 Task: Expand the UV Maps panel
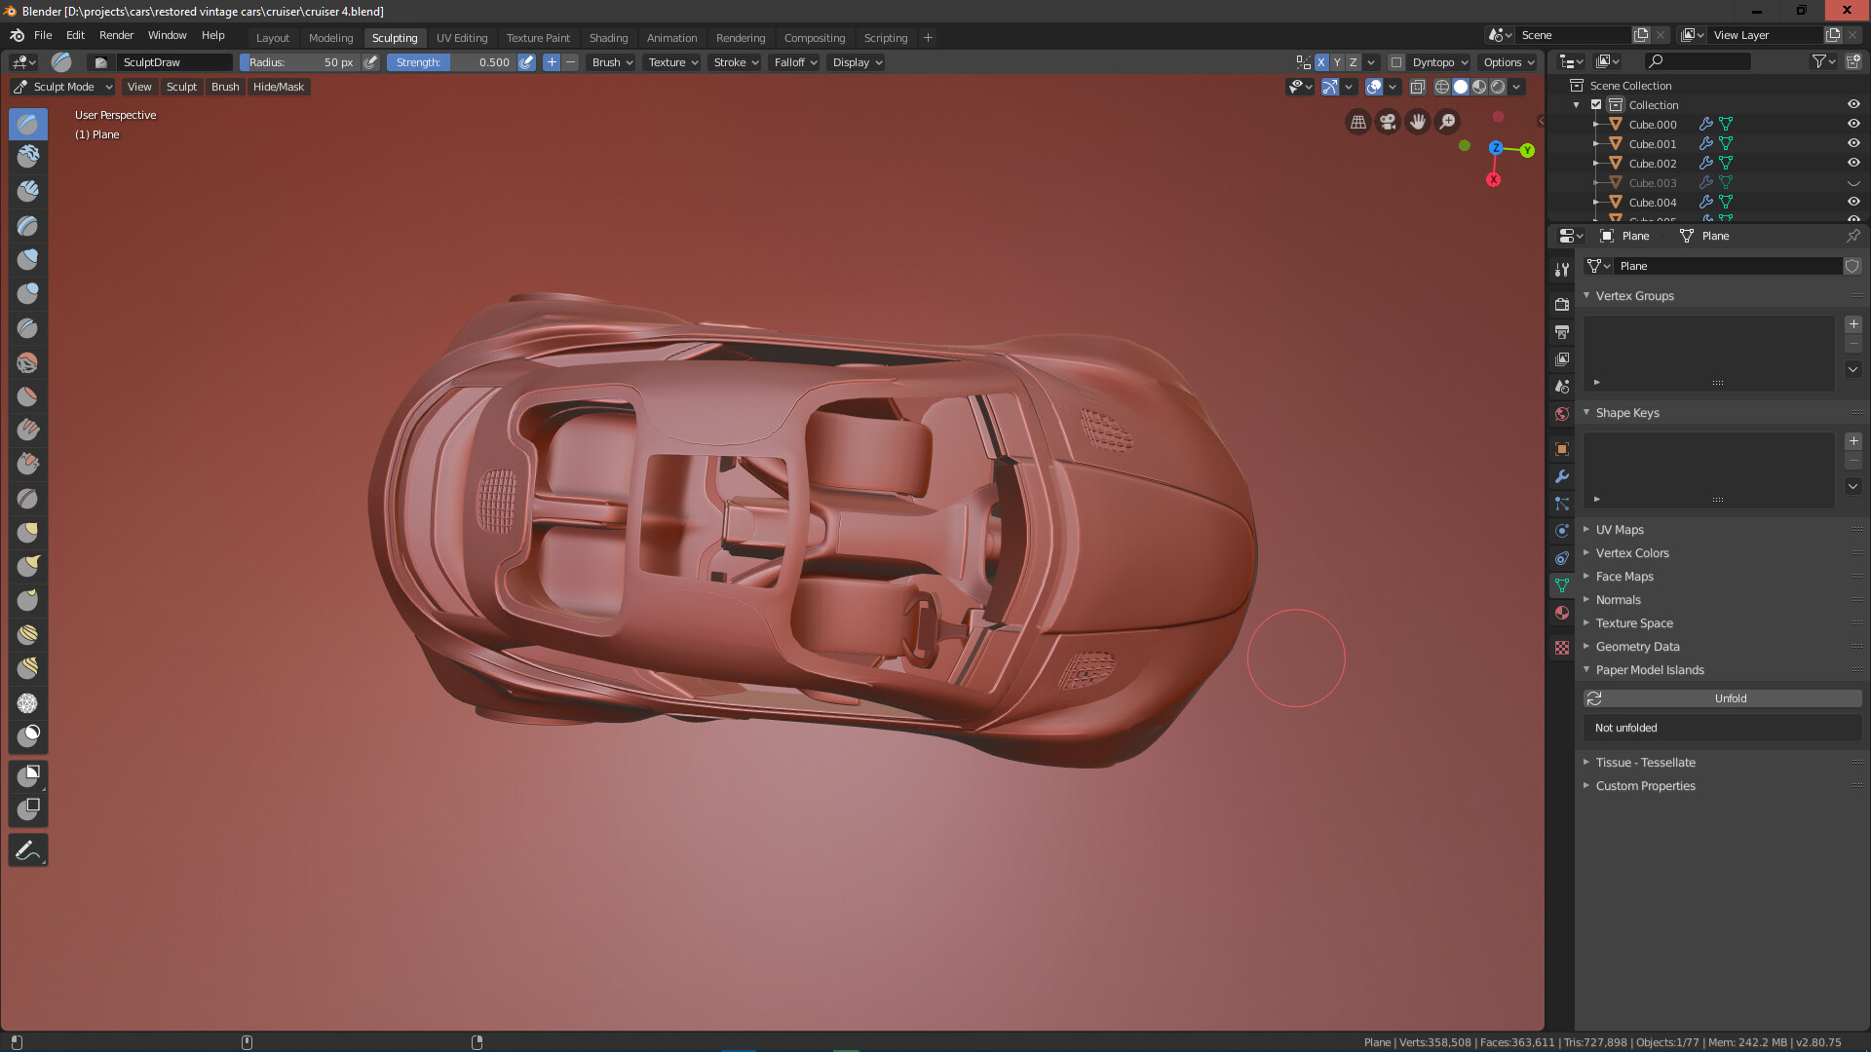tap(1620, 530)
